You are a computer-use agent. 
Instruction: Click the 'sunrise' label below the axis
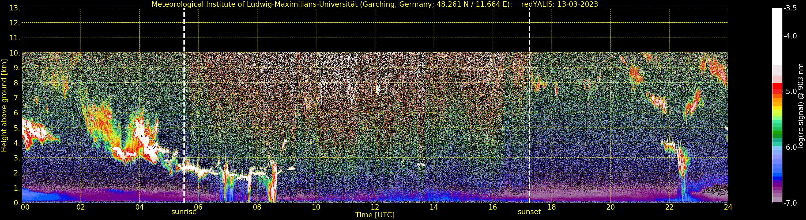184,211
